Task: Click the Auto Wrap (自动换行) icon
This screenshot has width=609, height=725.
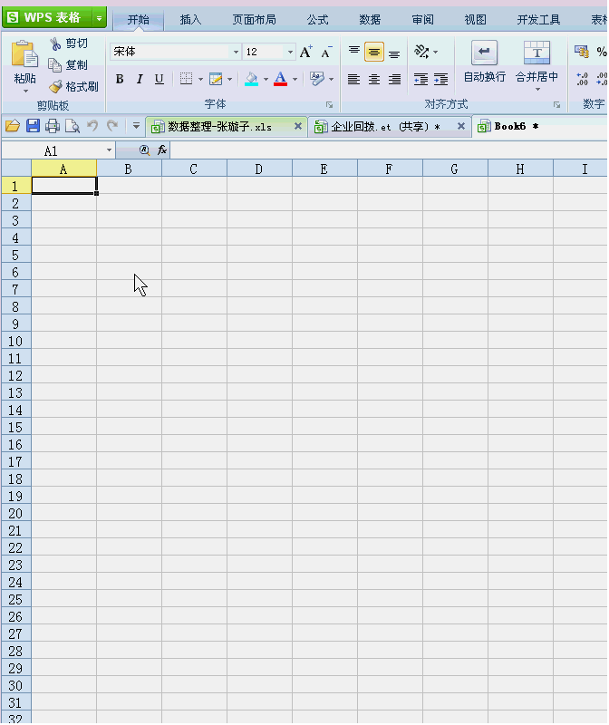Action: tap(484, 53)
